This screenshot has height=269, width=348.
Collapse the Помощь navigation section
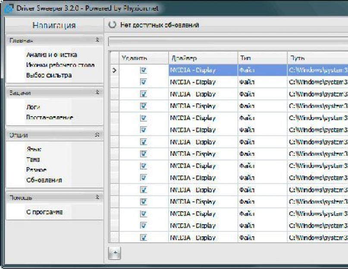coord(97,197)
